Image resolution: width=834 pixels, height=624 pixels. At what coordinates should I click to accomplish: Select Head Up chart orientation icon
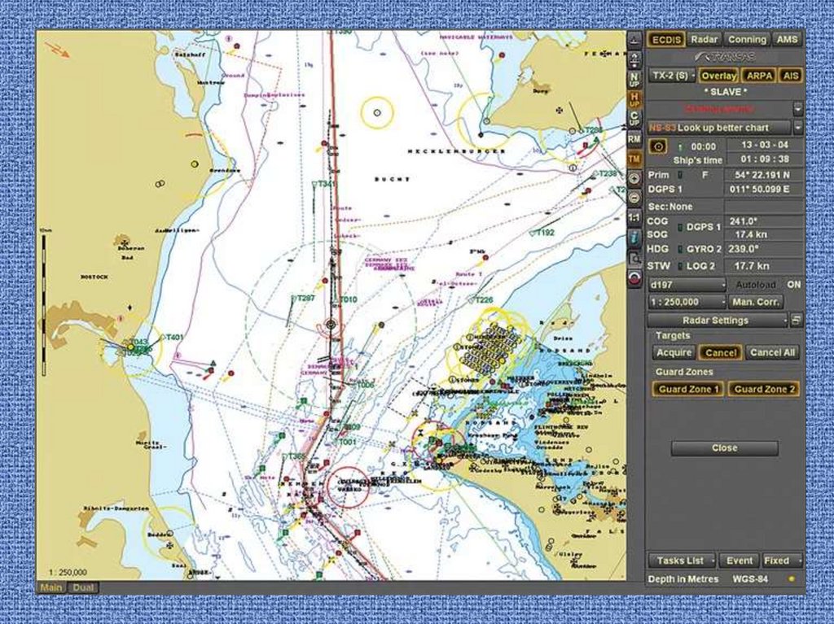pos(634,99)
